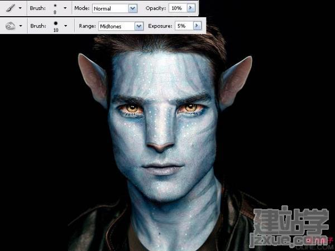Select the Burn tool icon
Viewport: 335px width, 251px height.
click(10, 26)
